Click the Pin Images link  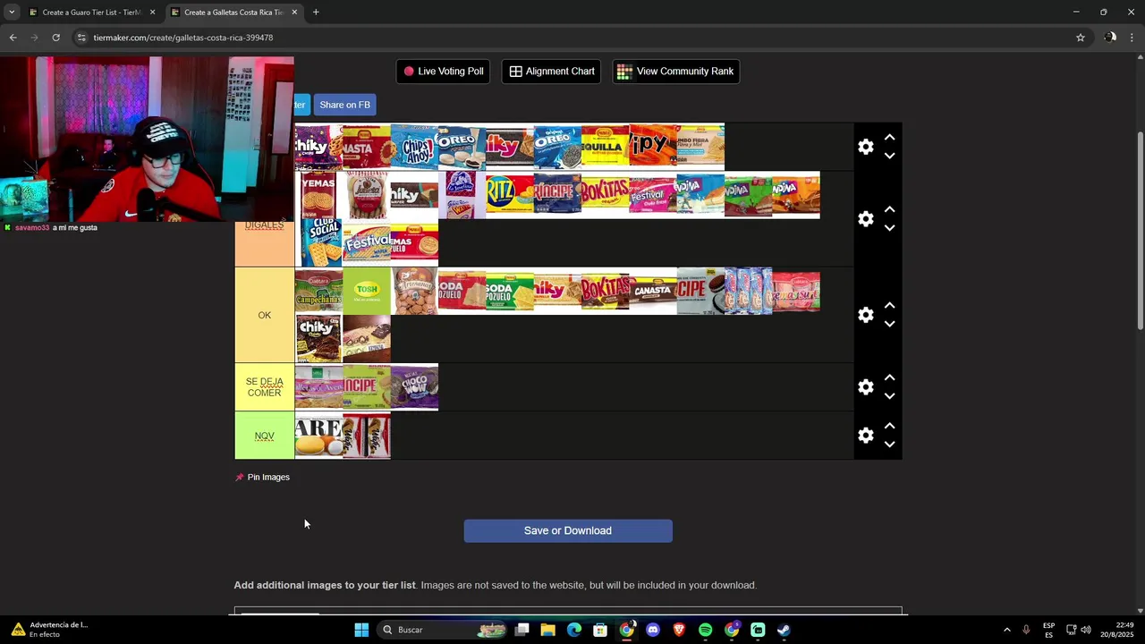pos(262,477)
